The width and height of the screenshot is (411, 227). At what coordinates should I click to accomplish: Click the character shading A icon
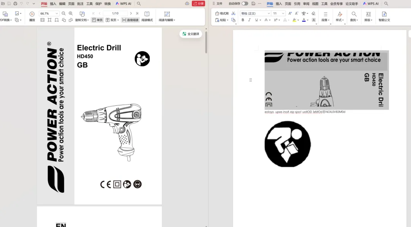pyautogui.click(x=314, y=20)
